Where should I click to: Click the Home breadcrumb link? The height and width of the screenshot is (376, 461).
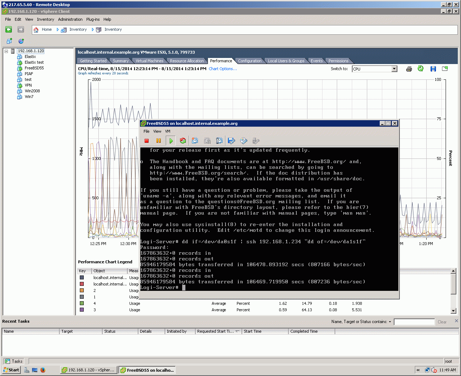coord(47,29)
